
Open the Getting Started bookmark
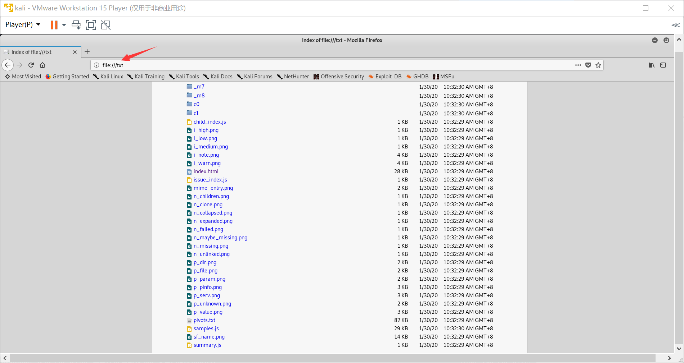coord(67,77)
